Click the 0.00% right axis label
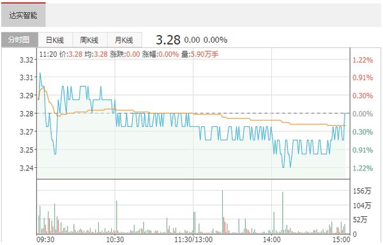Viewport: 383px width, 245px height. pos(363,114)
